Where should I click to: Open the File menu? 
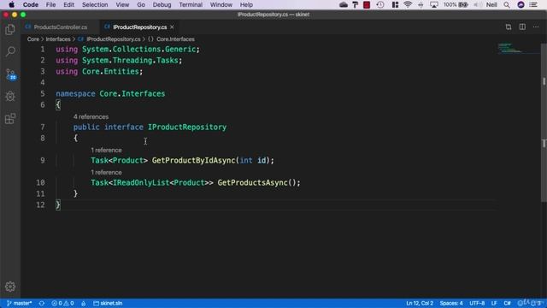(50, 4)
